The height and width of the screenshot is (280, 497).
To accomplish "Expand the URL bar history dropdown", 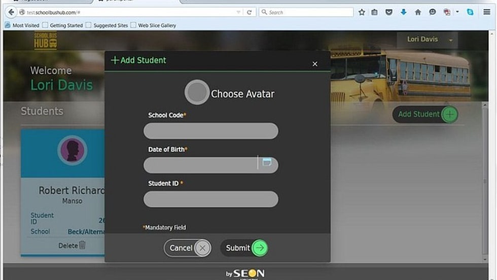I will [239, 12].
